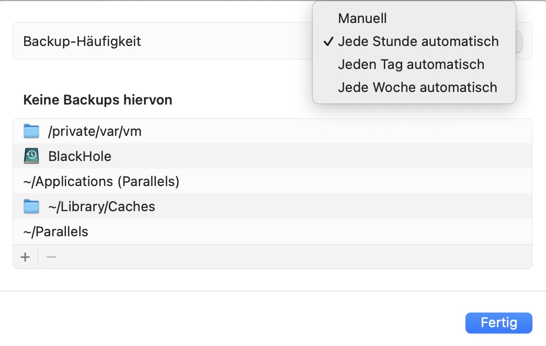Image resolution: width=546 pixels, height=346 pixels.
Task: Click the Keine Backups hiervon heading
Action: click(97, 100)
